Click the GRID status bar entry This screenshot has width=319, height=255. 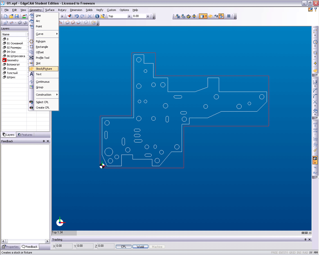[292, 253]
